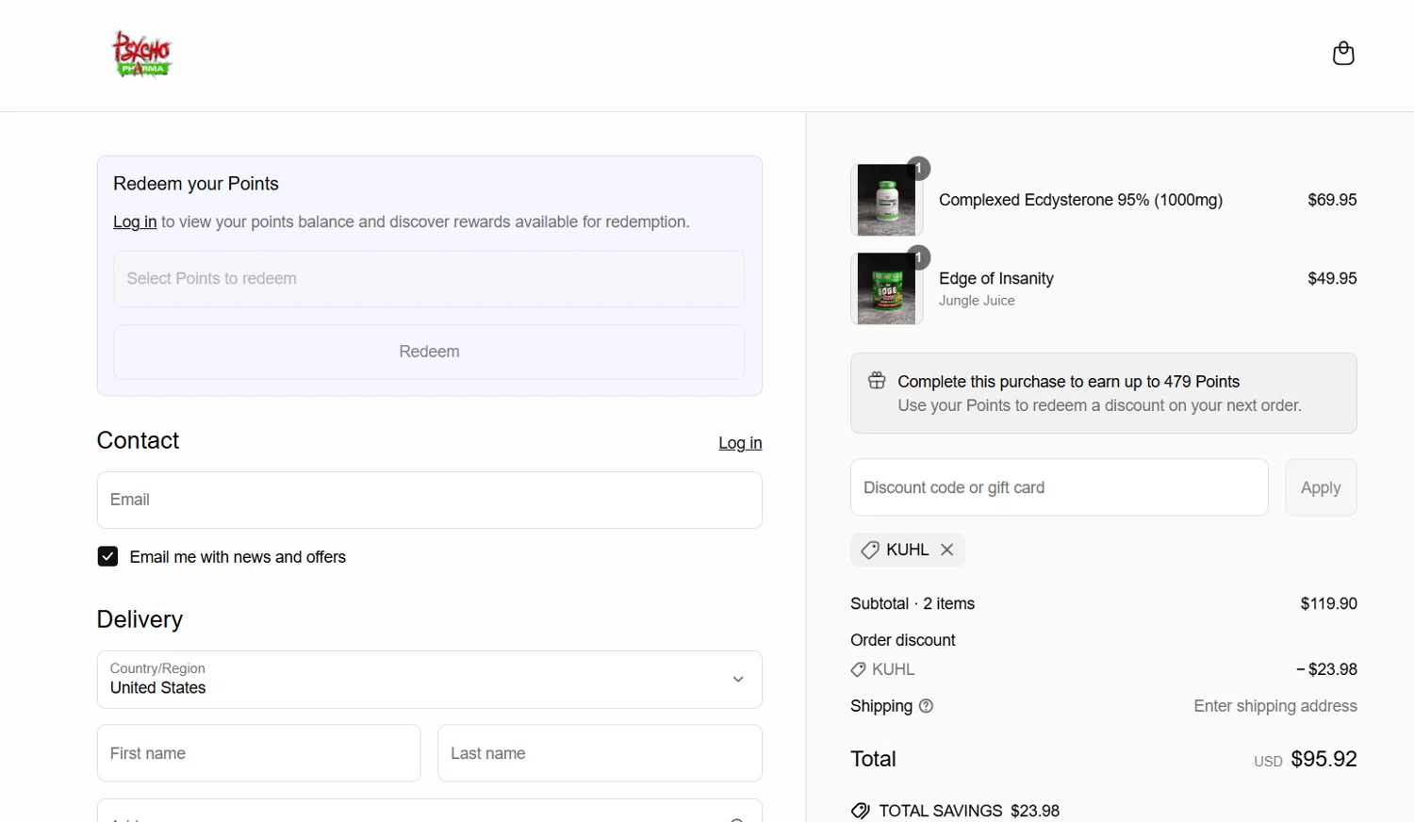The width and height of the screenshot is (1414, 822).
Task: Click the $49.95 price
Action: point(1332,278)
